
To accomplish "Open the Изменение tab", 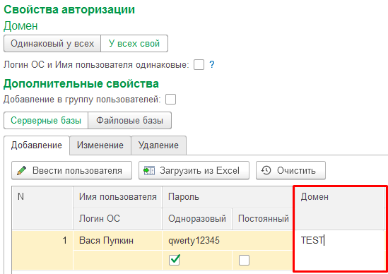I will click(x=100, y=145).
